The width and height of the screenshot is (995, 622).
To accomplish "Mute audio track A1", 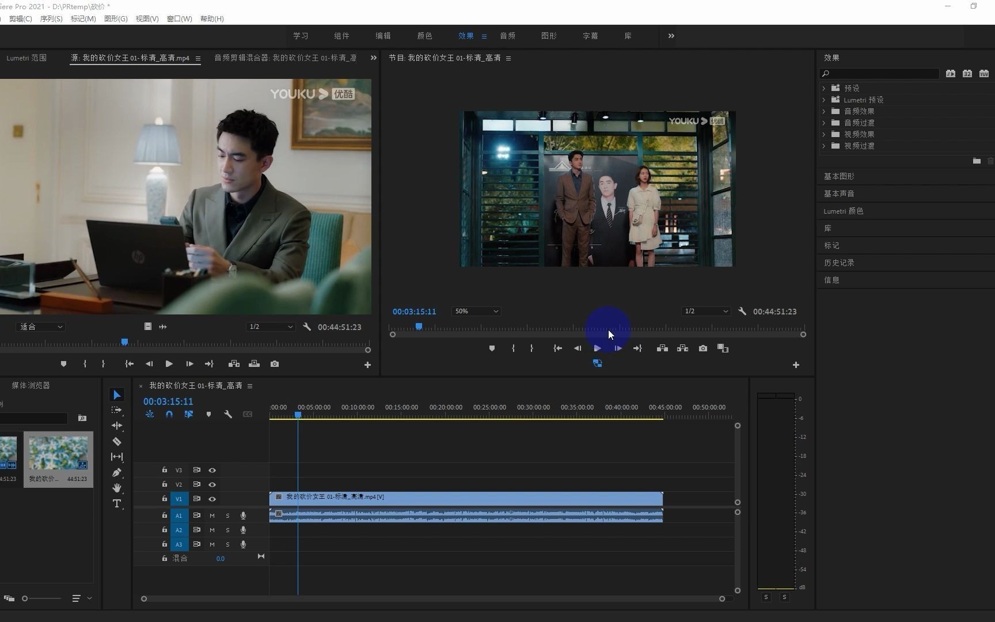I will point(212,515).
